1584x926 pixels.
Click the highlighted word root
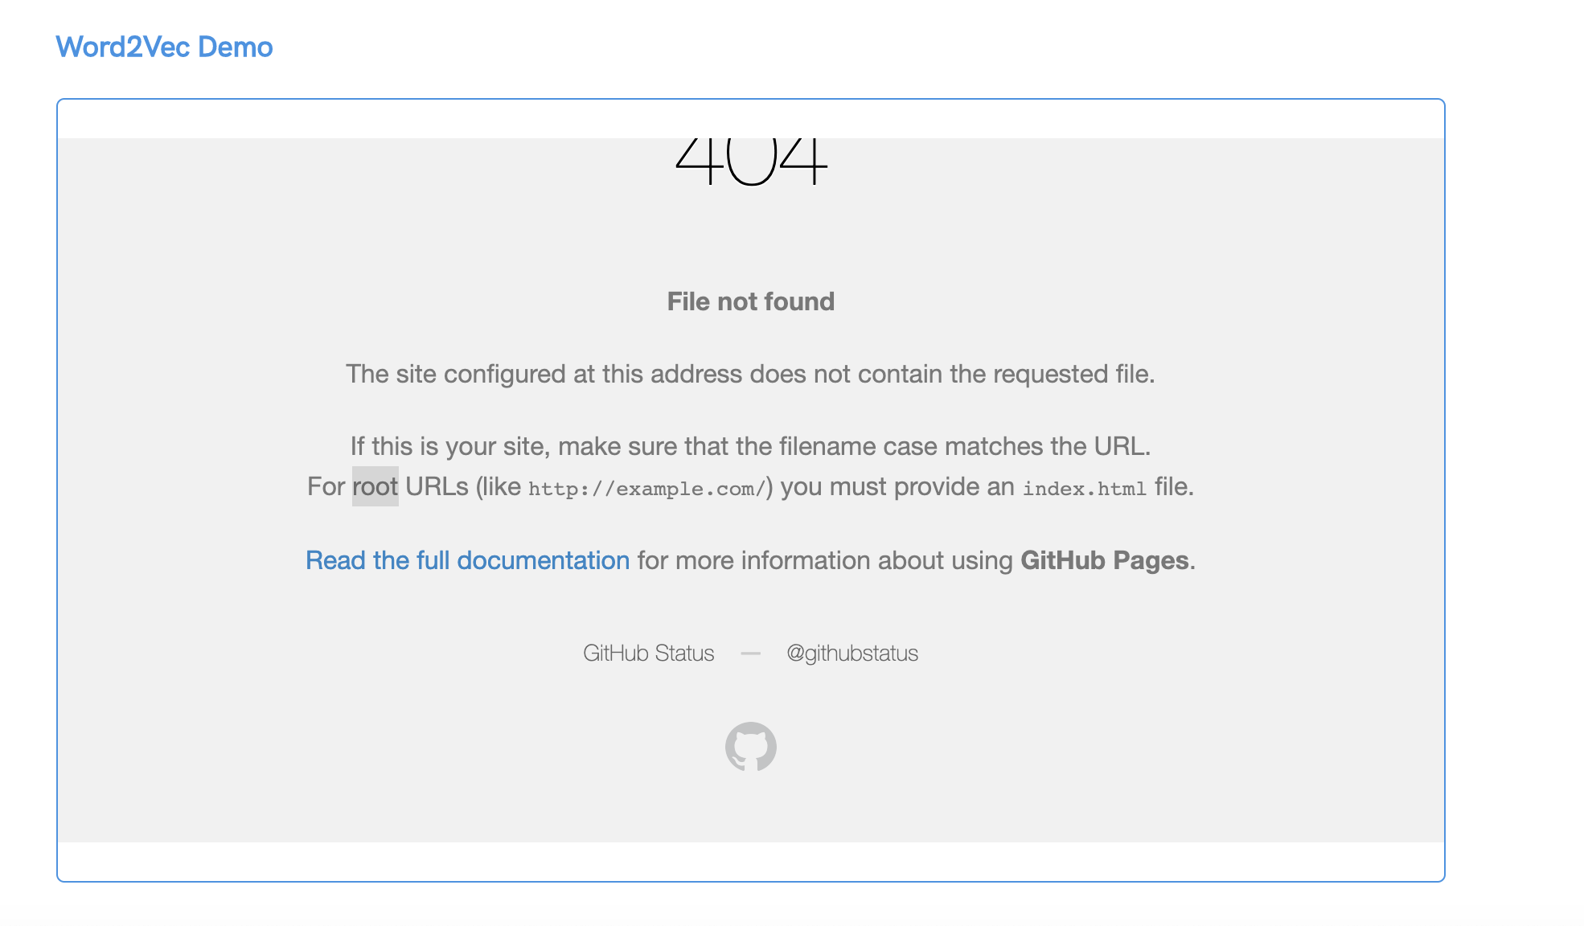click(375, 486)
